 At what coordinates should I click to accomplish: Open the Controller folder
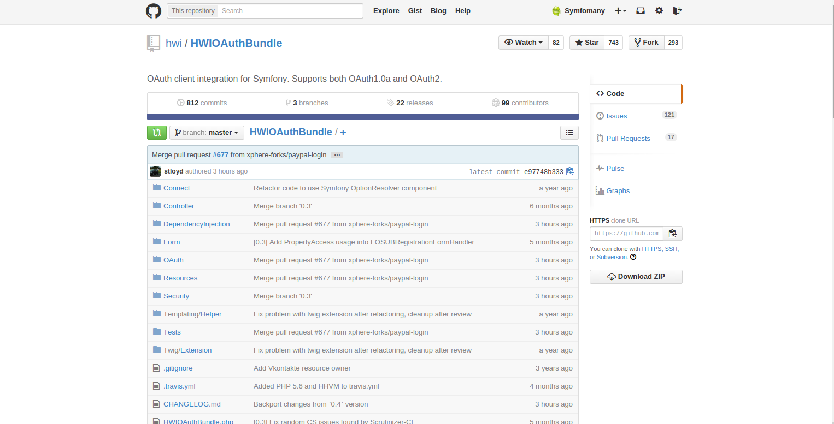(179, 206)
